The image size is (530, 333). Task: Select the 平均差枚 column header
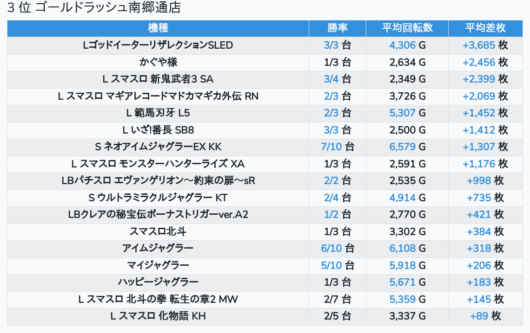[x=485, y=28]
